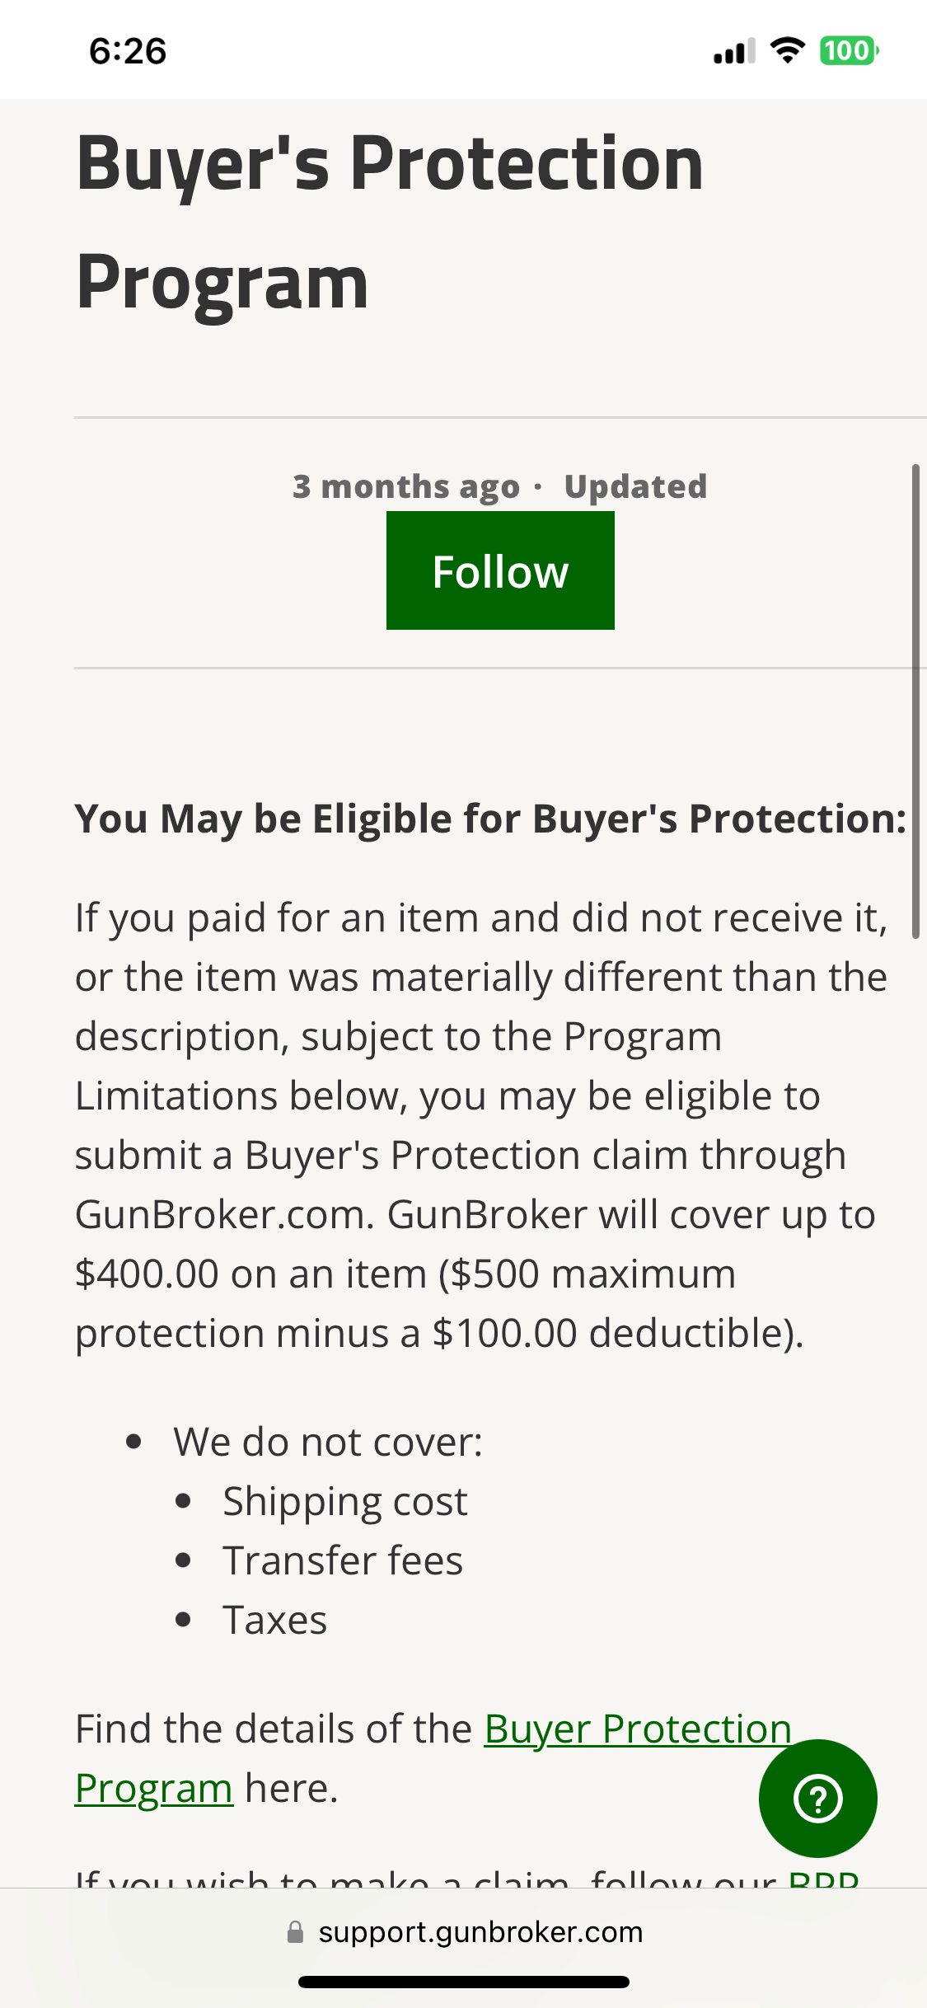Click the "Shipping cost" bullet item
Screen dimensions: 927x2008
point(344,1502)
